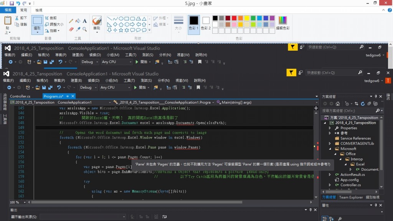Viewport: 393px width, 221px height.
Task: Click the Paint Cut (剪下) button
Action: [x=21, y=18]
